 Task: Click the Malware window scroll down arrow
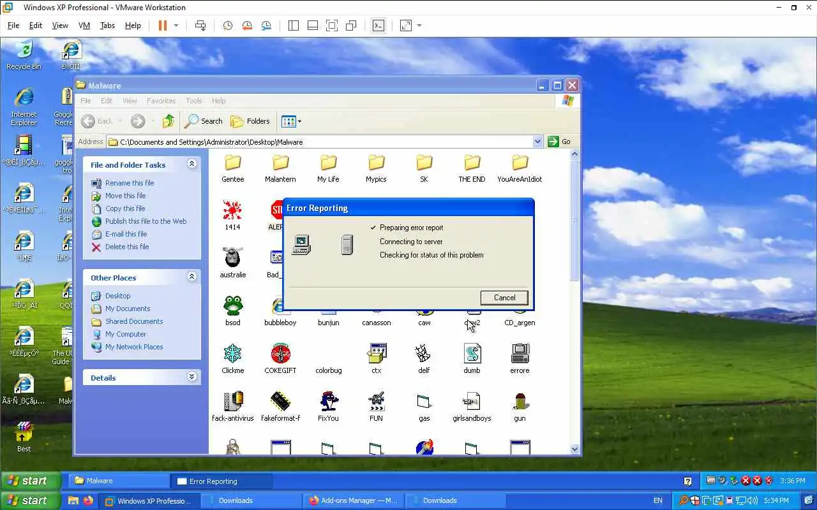(x=574, y=449)
